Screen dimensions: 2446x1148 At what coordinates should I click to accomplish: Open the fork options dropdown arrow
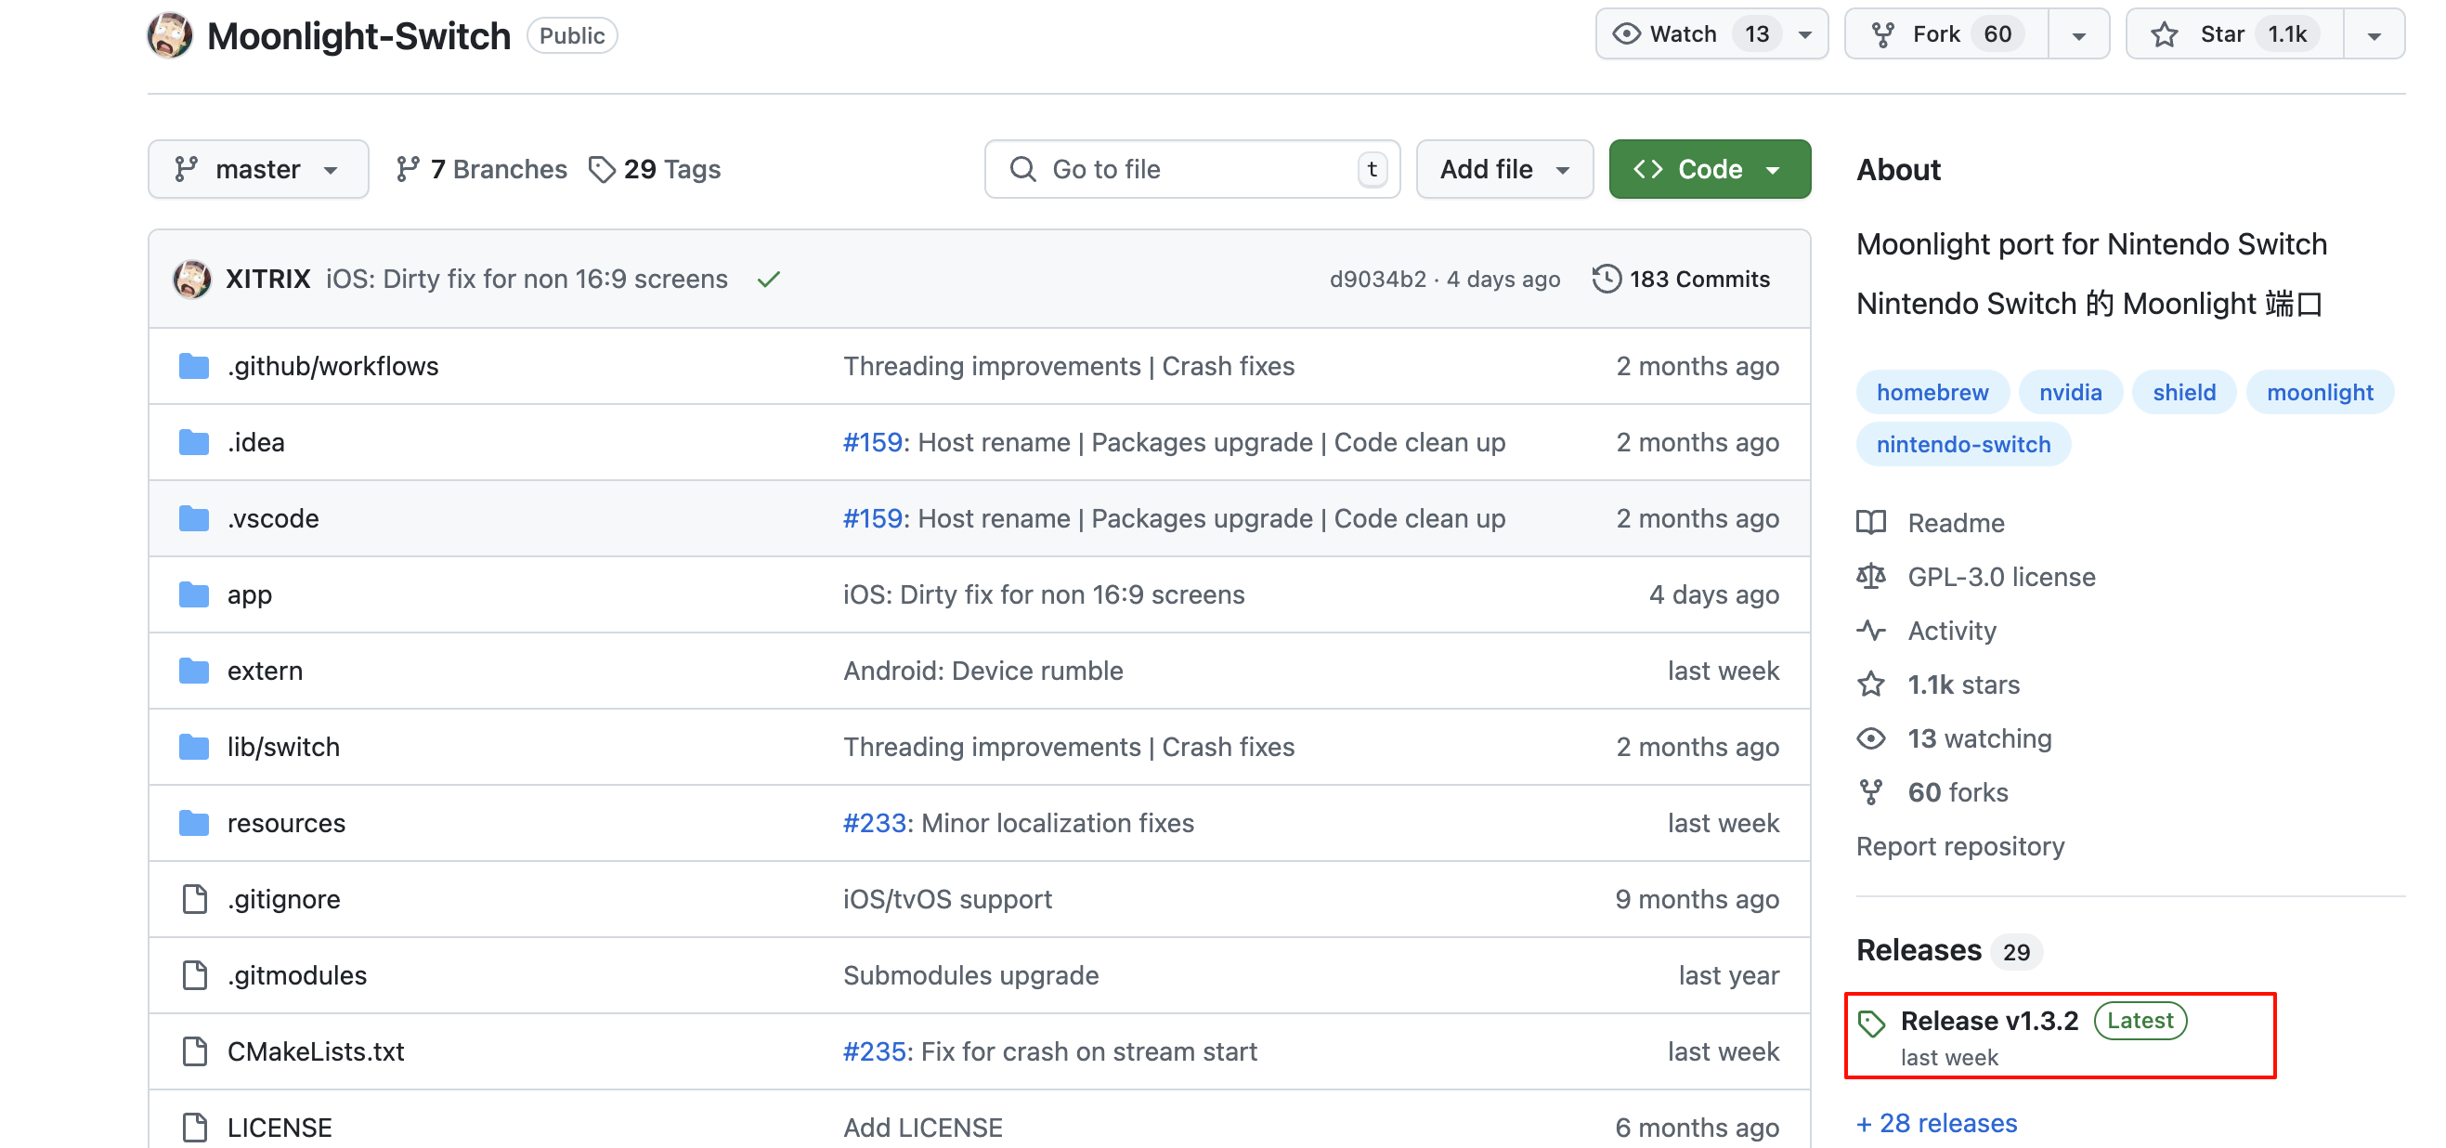coord(2077,35)
